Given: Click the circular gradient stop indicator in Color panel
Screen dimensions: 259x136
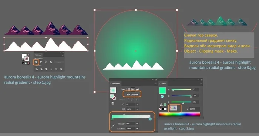Looking at the screenshot, I should coord(162,96).
